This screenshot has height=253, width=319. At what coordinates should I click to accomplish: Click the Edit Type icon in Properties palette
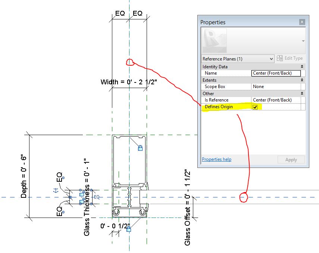280,58
